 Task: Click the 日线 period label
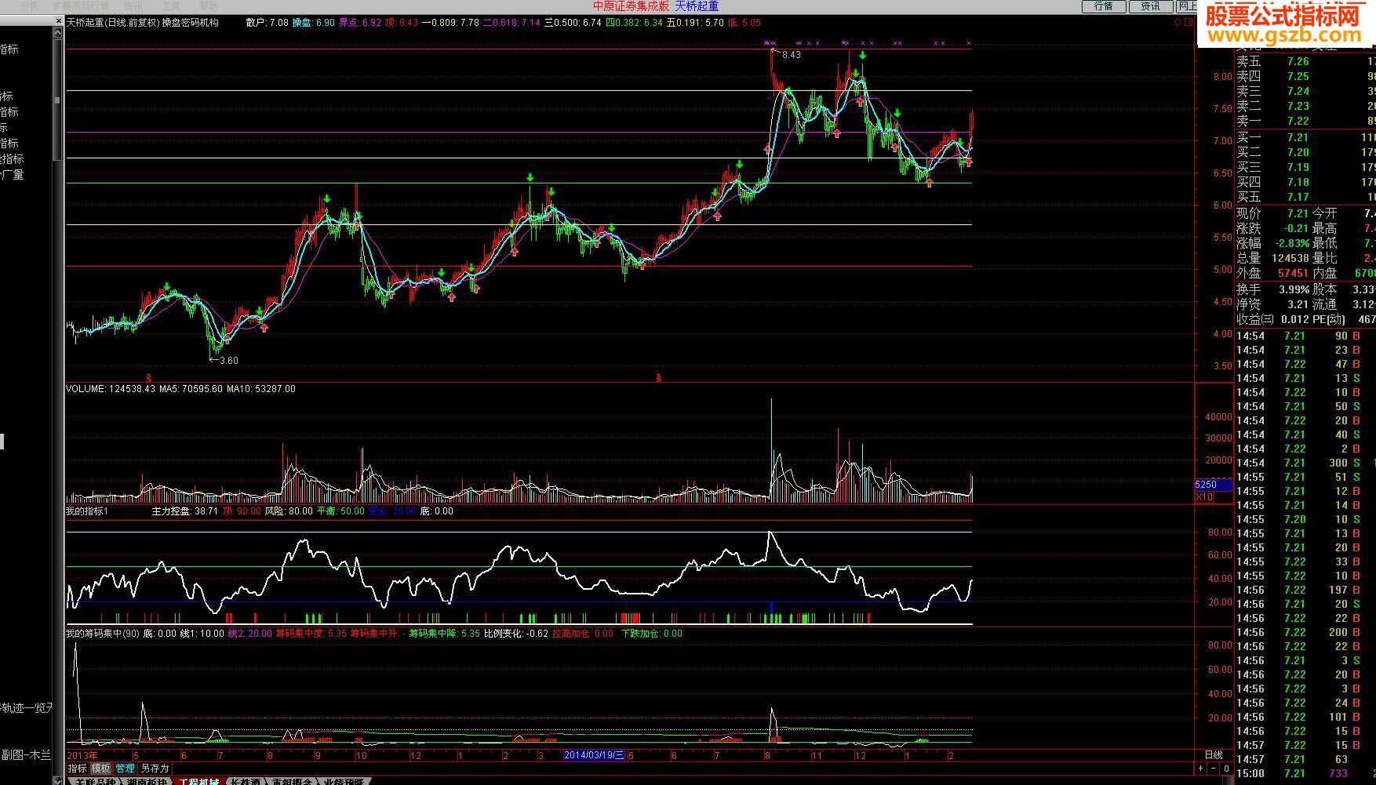pos(1214,755)
